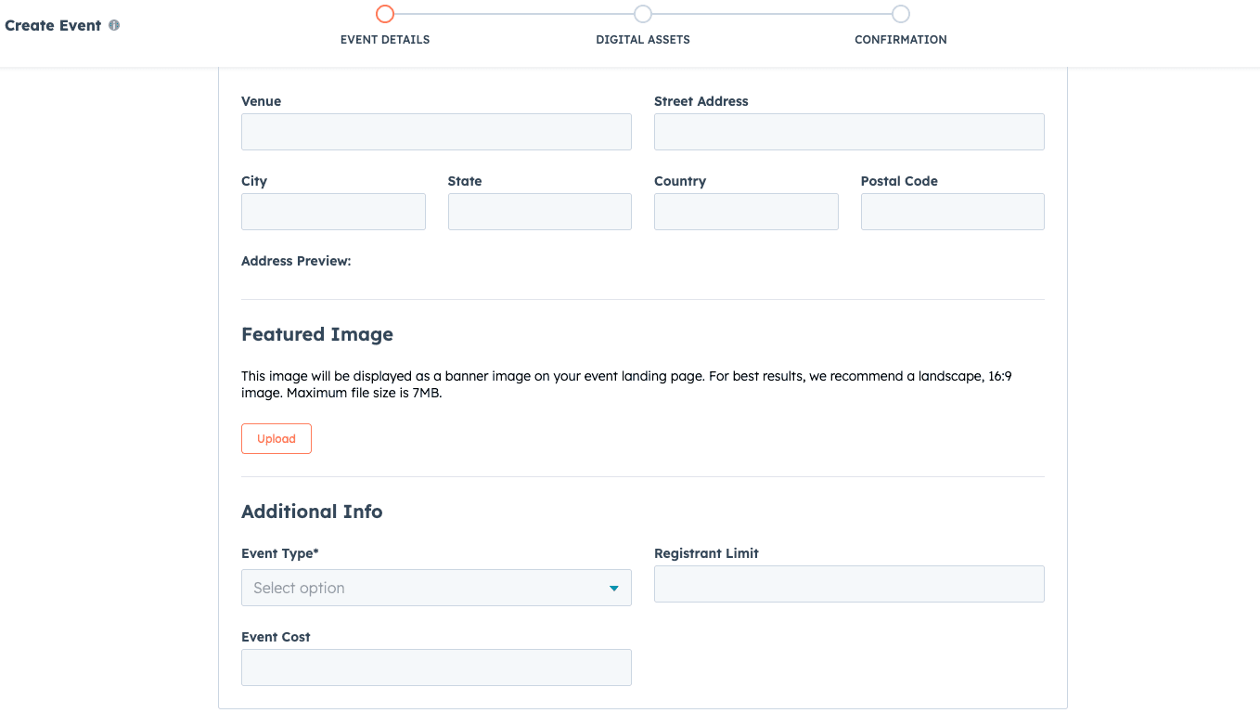Click the Create Event page title
The image size is (1260, 713).
click(x=53, y=26)
